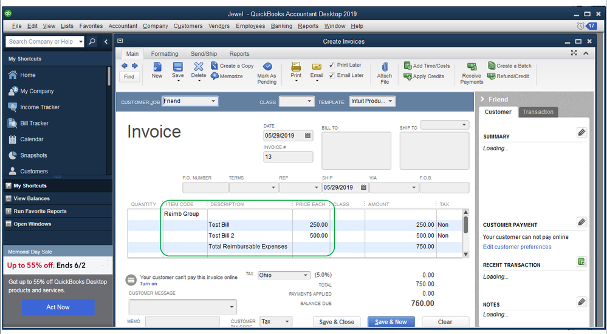Mark the invoice as pending

pos(267,73)
